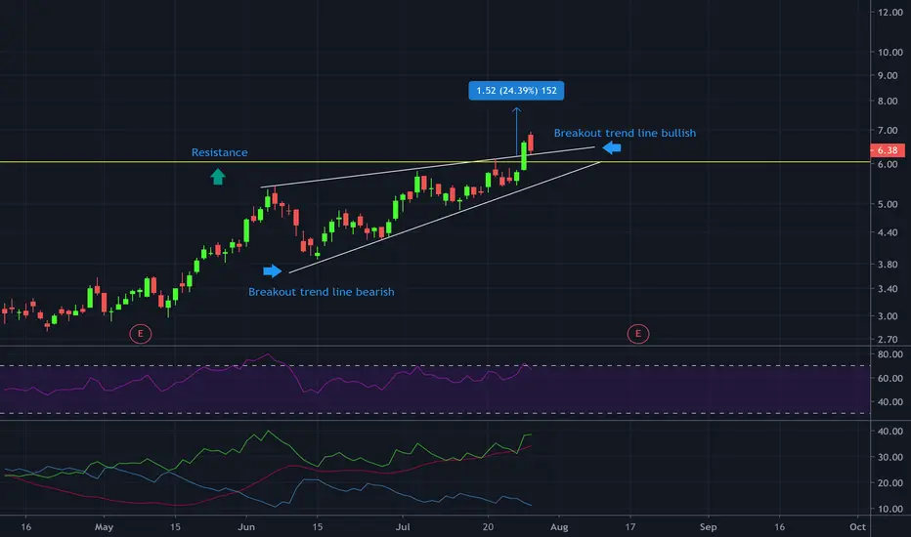Click the 7.00 price axis label
911x537 pixels.
[x=888, y=131]
